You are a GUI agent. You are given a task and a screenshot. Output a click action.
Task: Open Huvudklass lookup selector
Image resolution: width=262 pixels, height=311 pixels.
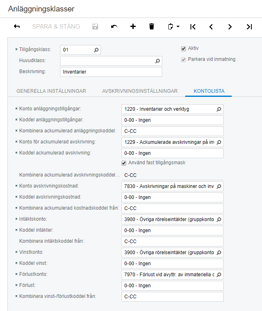(157, 61)
